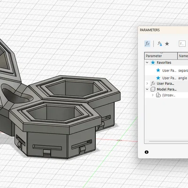Select the Model Parameters row

coord(166,89)
